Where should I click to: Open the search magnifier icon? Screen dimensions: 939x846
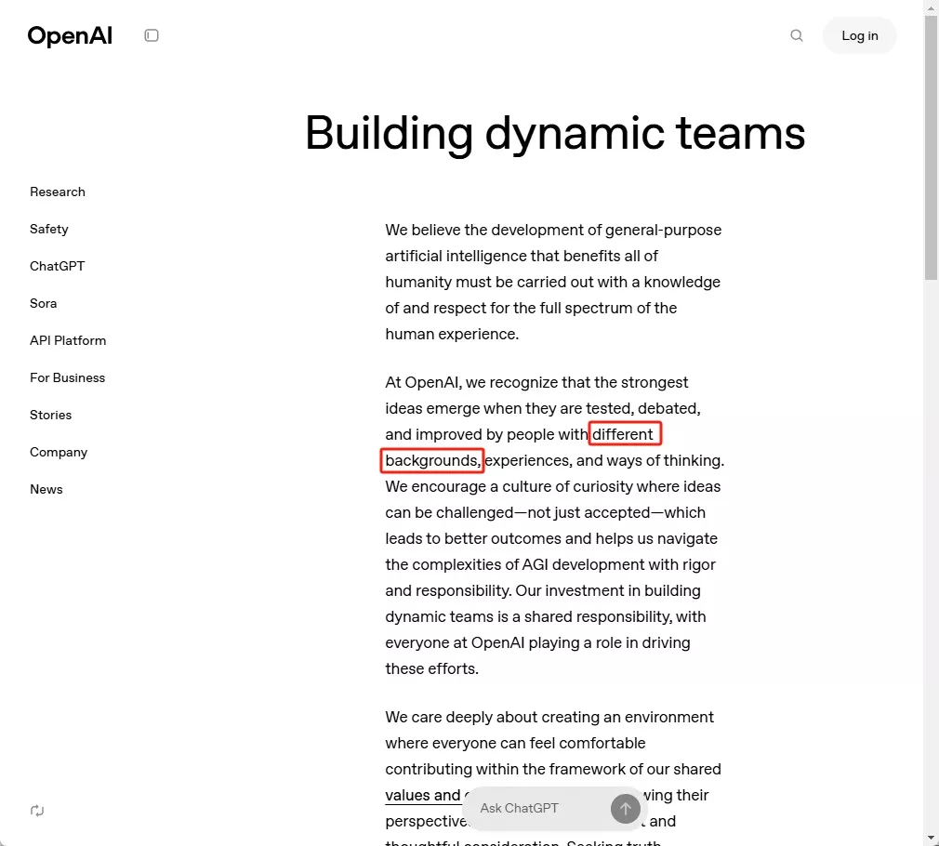click(x=797, y=35)
